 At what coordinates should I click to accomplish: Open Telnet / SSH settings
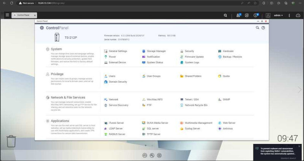pyautogui.click(x=189, y=99)
